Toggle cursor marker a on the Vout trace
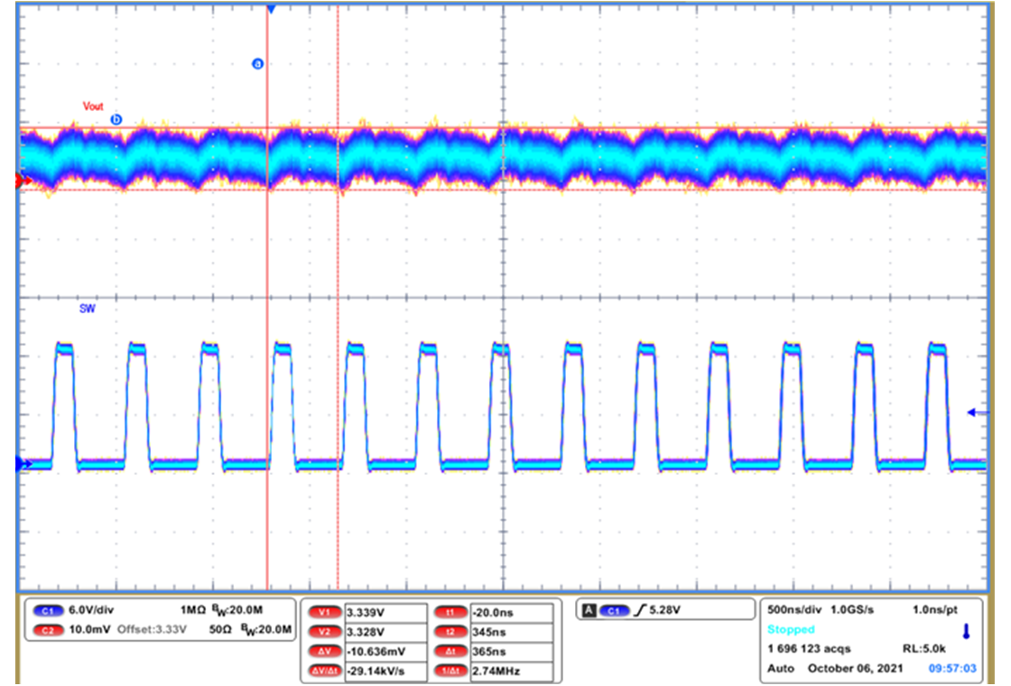This screenshot has height=686, width=1011. pos(256,61)
